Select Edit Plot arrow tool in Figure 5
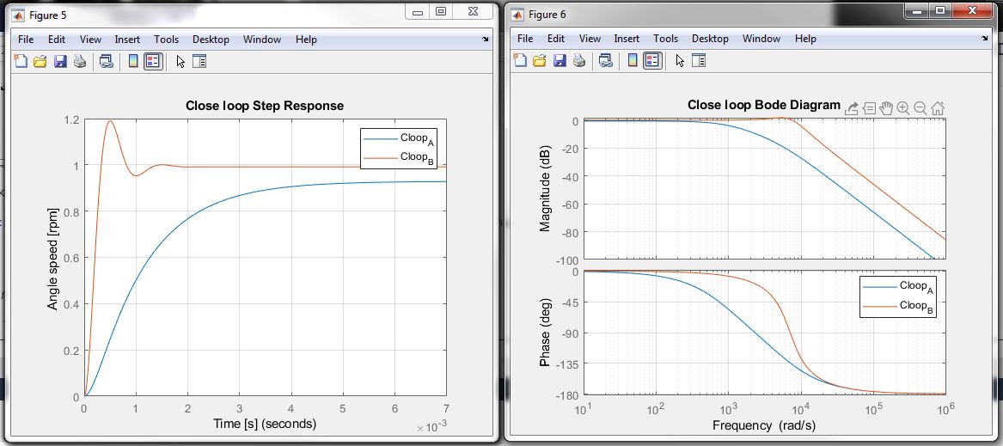 pyautogui.click(x=180, y=61)
